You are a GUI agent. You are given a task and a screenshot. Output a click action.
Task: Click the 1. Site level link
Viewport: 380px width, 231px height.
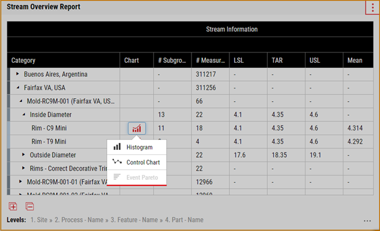click(39, 220)
